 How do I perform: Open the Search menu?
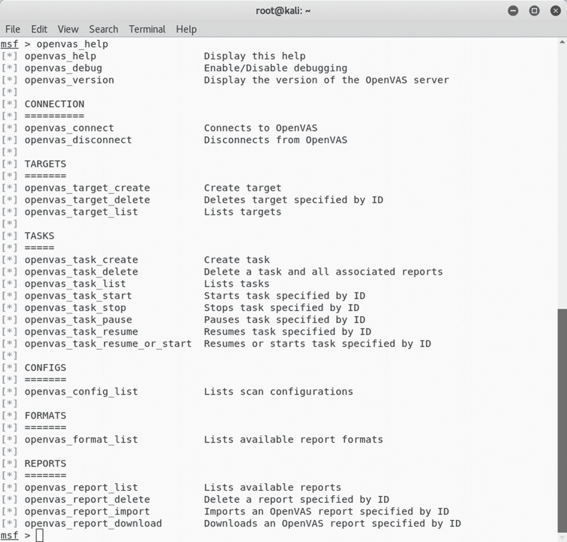[x=103, y=29]
